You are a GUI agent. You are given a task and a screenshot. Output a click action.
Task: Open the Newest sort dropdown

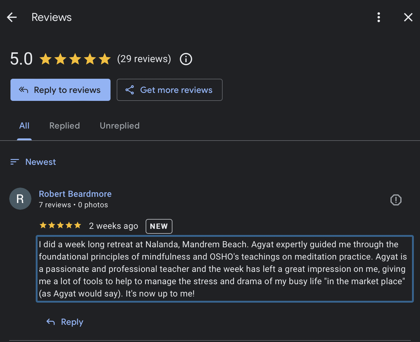point(33,162)
